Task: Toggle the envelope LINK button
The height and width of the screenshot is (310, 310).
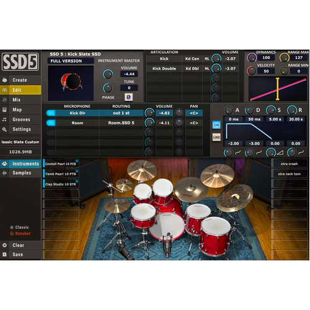Action: tap(216, 137)
